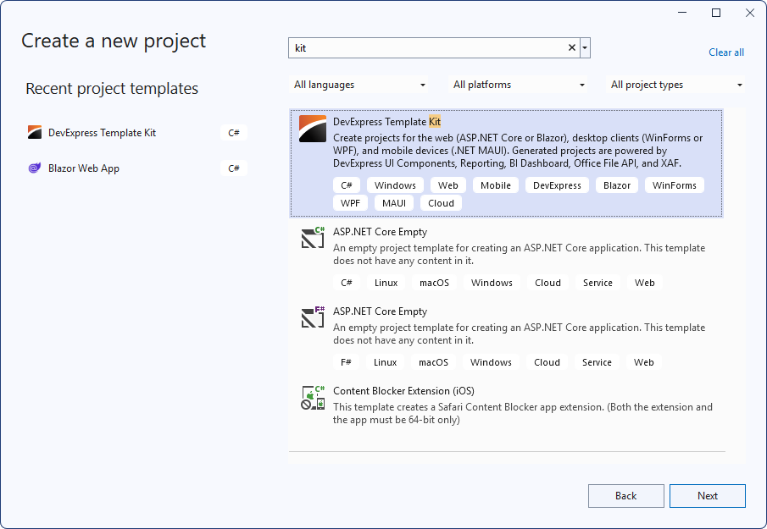
Task: Click the DevExpress Template Kit result icon
Action: pyautogui.click(x=313, y=129)
